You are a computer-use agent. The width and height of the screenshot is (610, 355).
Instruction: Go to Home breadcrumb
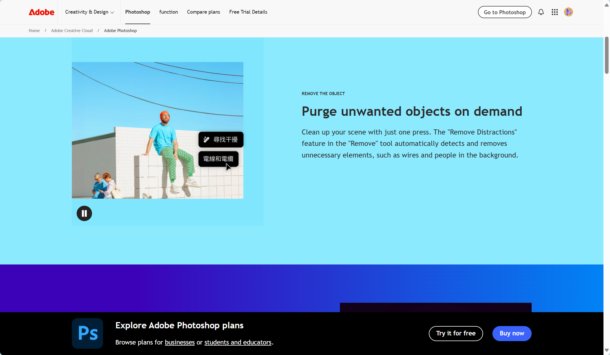click(x=34, y=31)
